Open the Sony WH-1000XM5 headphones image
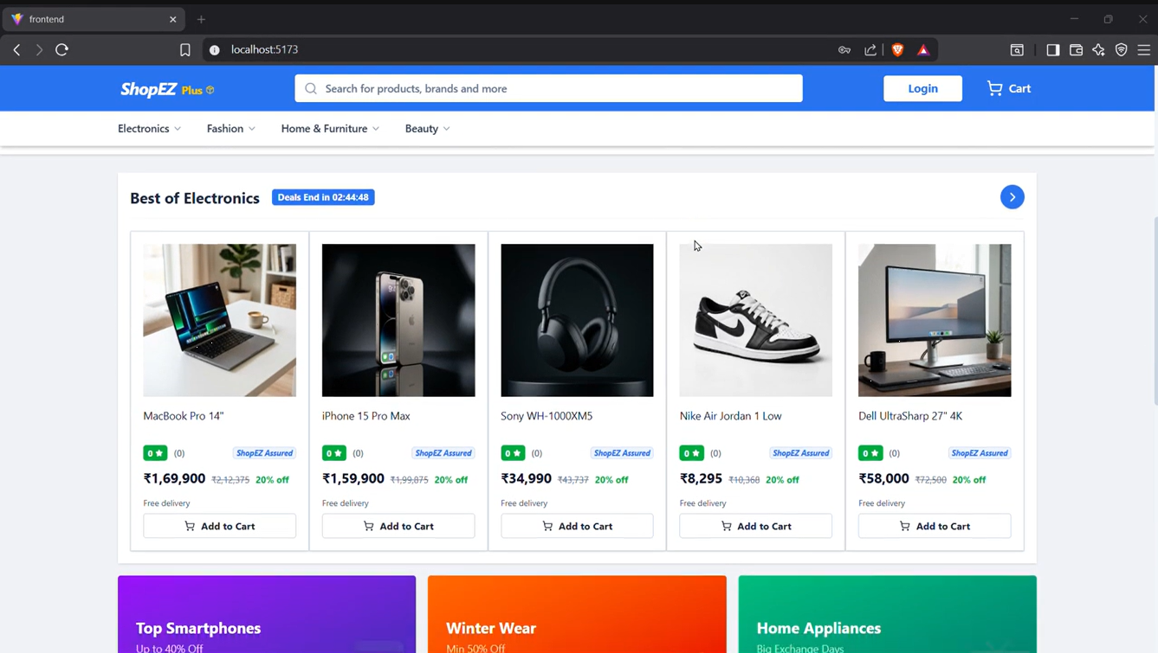1158x653 pixels. pos(577,320)
